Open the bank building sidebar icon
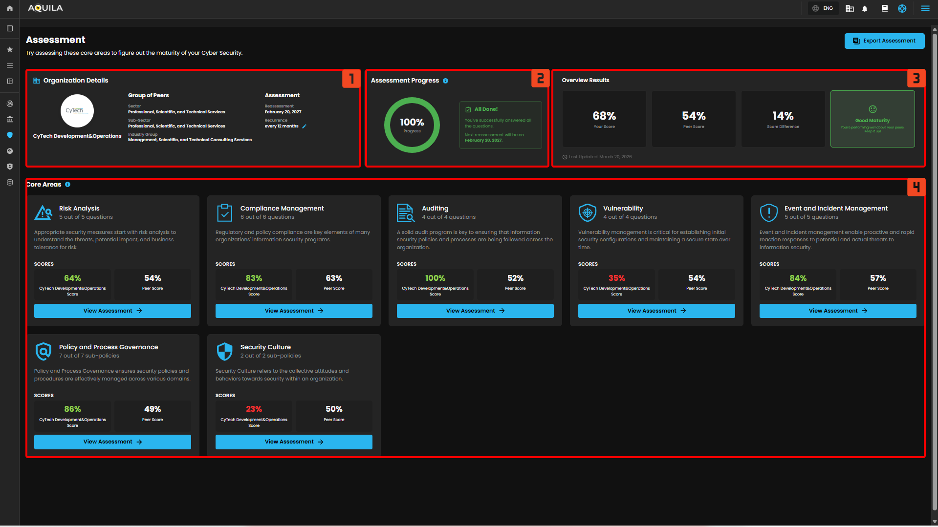Screen dimensions: 938x527 (9, 119)
